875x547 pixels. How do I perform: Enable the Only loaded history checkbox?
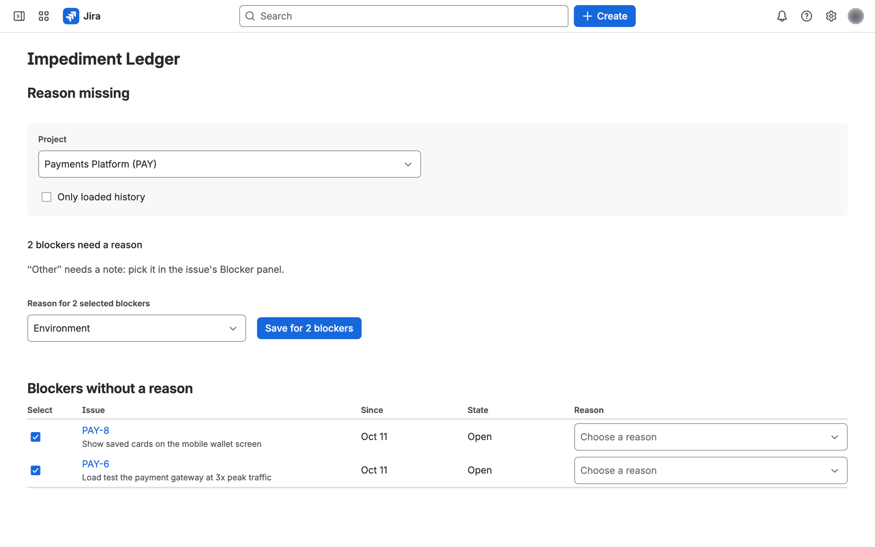pos(46,197)
